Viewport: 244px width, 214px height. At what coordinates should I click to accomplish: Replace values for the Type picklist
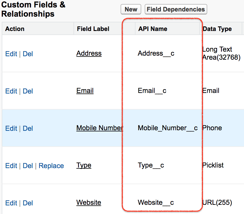(x=51, y=166)
